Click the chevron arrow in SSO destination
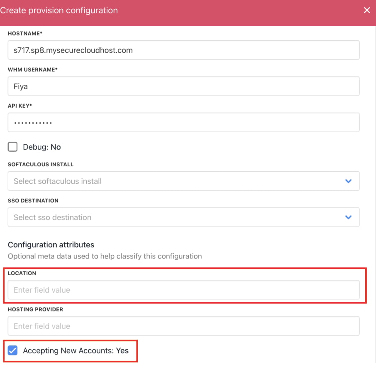This screenshot has width=376, height=365. [x=348, y=217]
